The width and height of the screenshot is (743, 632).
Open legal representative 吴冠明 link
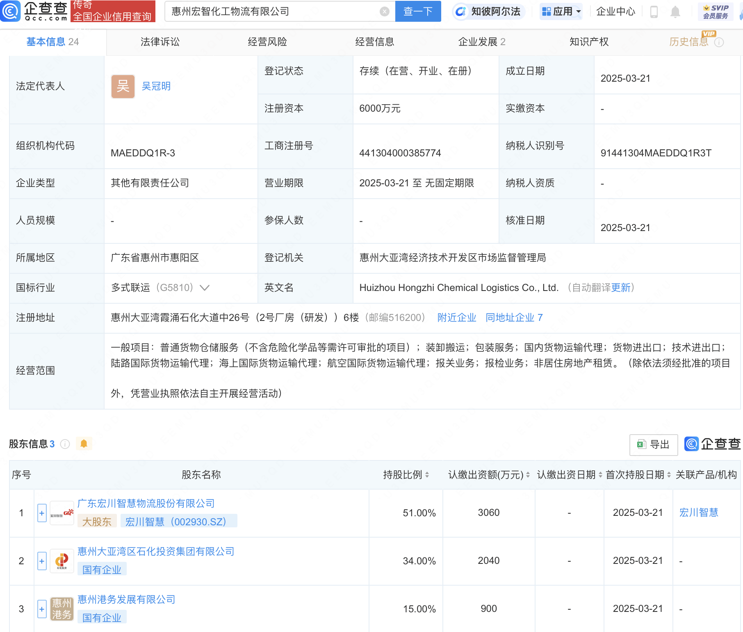pos(156,86)
